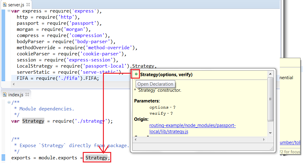Switch to the server.js tab
This screenshot has width=303, height=163.
point(16,5)
